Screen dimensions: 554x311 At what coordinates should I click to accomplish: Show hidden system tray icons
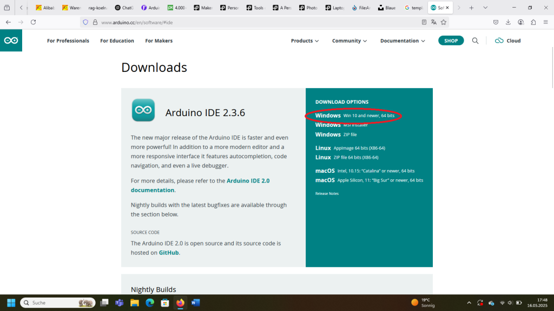[469, 303]
